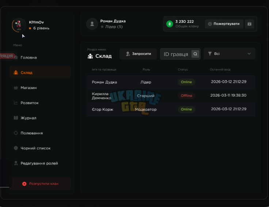The height and width of the screenshot is (207, 269).
Task: Click the Чорний список block icon
Action: [16, 148]
